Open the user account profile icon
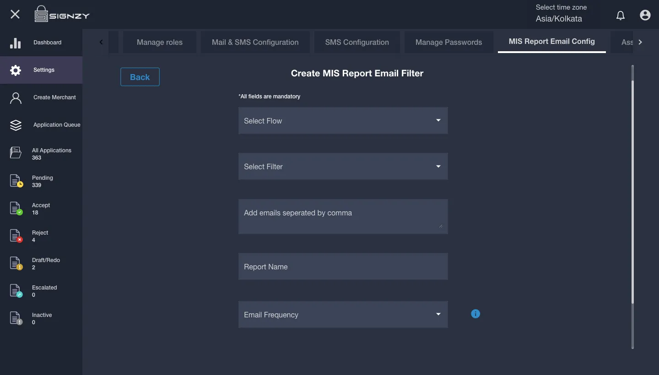Image resolution: width=659 pixels, height=375 pixels. (x=645, y=15)
